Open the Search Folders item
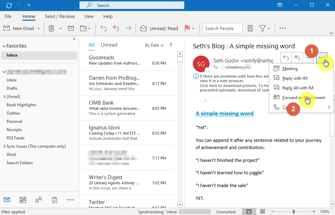 click(x=20, y=163)
